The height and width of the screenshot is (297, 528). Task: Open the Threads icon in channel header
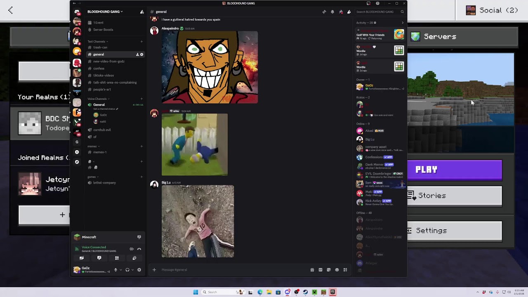324,12
